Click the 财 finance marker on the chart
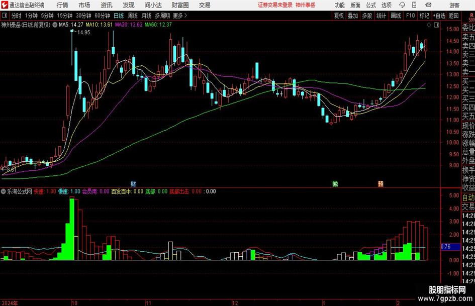This screenshot has height=306, width=475. (x=133, y=183)
